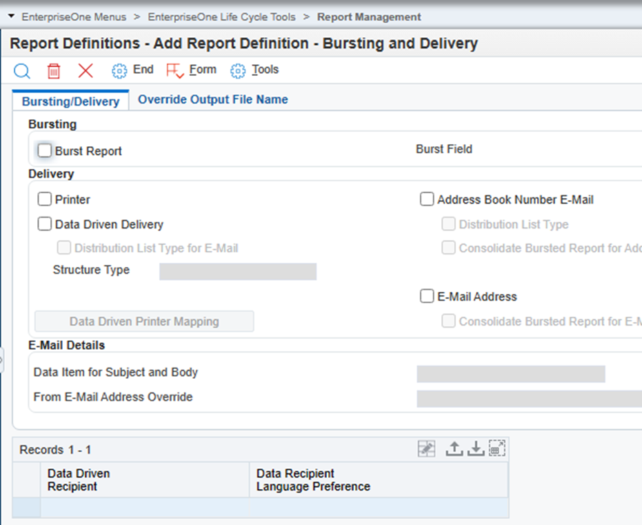This screenshot has width=642, height=525.
Task: Click the EnterpriseOne Menus breadcrumb
Action: click(x=74, y=17)
